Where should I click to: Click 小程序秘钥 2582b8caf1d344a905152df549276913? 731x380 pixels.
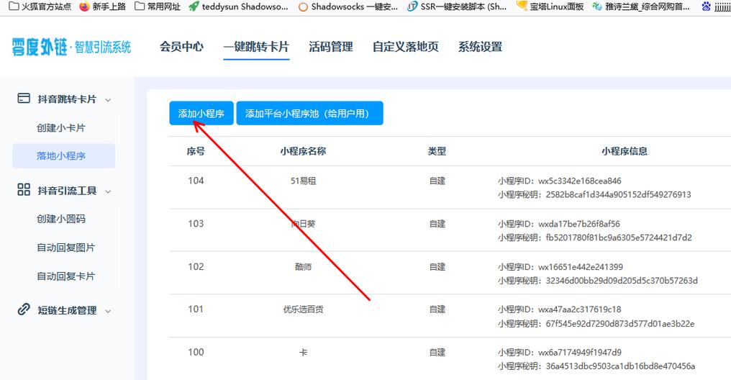tap(594, 194)
